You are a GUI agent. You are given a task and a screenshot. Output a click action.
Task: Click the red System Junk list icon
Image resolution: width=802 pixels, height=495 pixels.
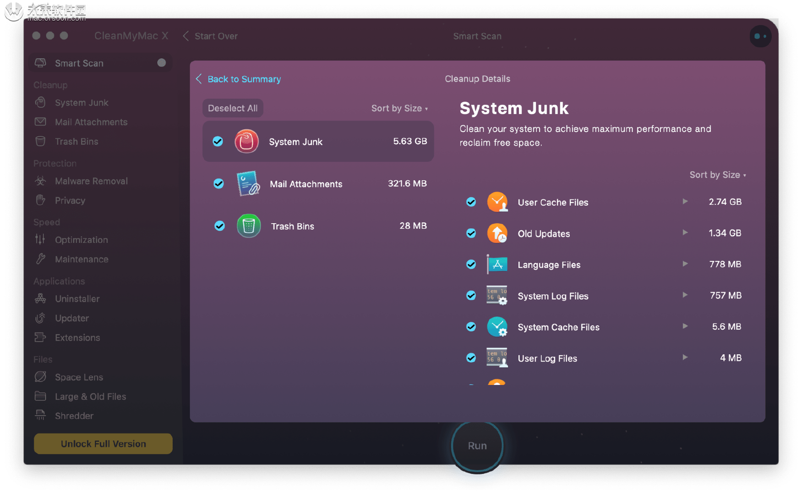click(x=246, y=141)
